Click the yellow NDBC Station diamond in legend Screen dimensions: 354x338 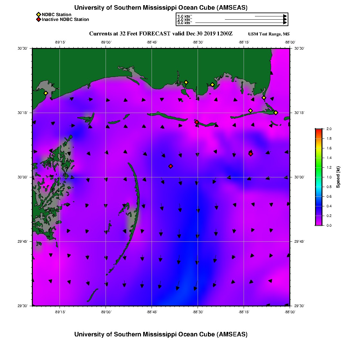click(38, 14)
